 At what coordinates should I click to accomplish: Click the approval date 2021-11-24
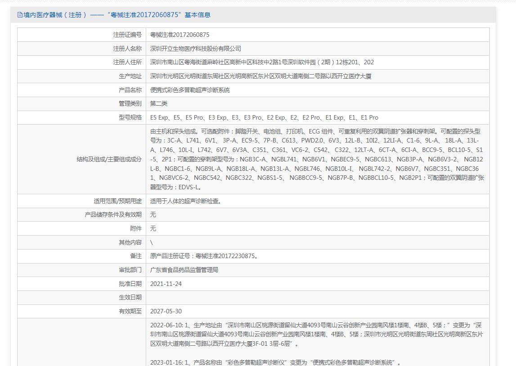[166, 284]
